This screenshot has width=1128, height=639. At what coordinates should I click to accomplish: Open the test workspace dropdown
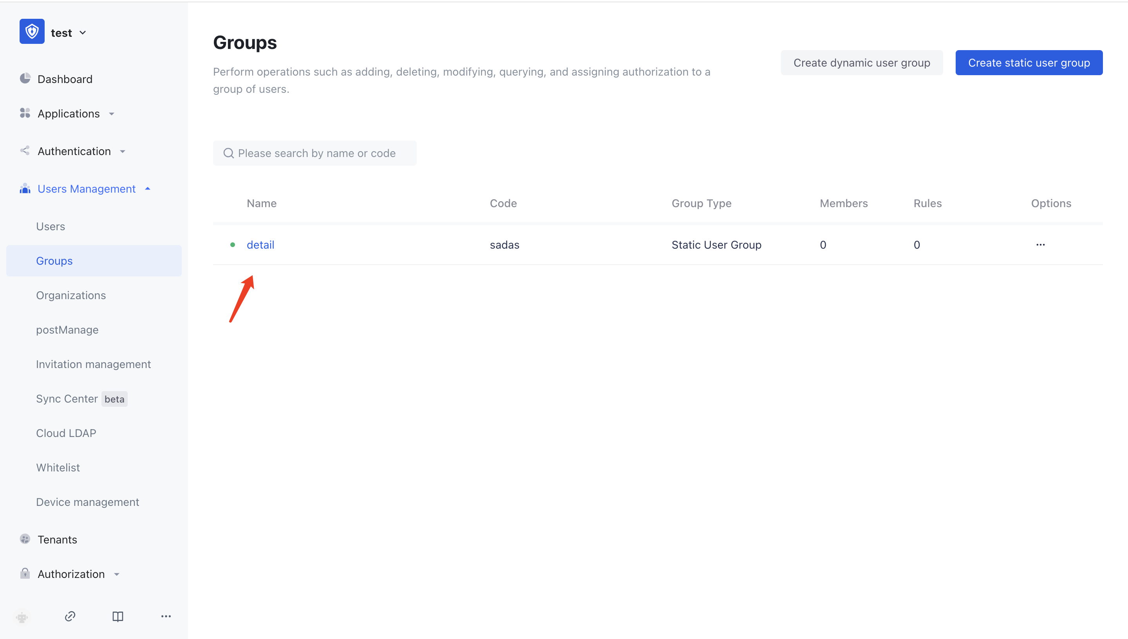pyautogui.click(x=68, y=33)
